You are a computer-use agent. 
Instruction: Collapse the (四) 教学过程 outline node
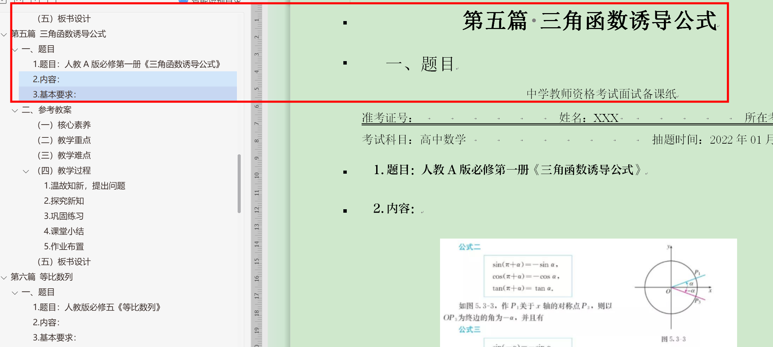[x=26, y=171]
